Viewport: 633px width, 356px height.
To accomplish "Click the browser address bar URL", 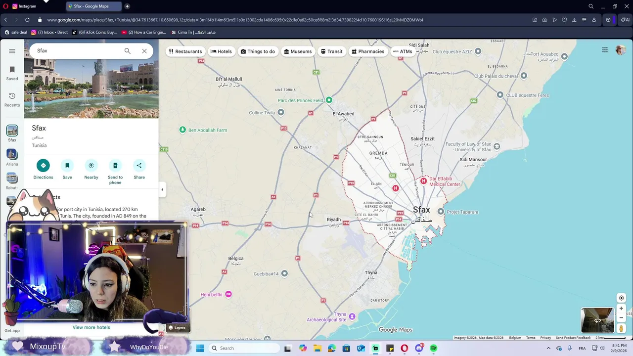I will click(x=235, y=20).
